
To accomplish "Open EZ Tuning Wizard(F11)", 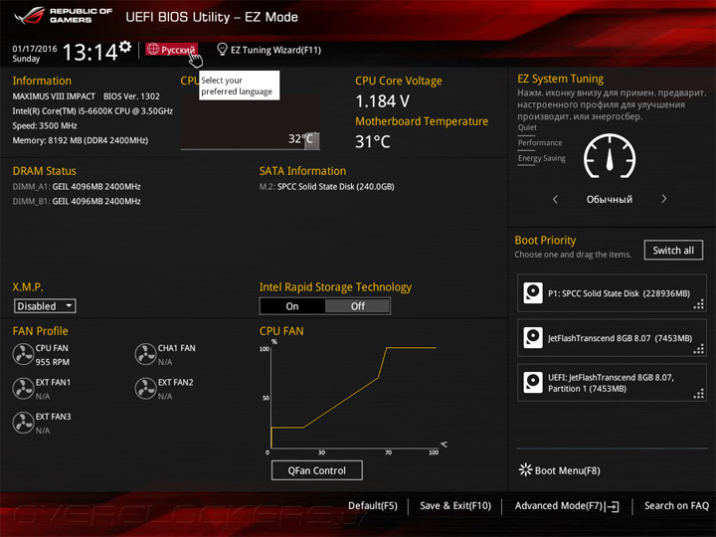I will (x=269, y=50).
